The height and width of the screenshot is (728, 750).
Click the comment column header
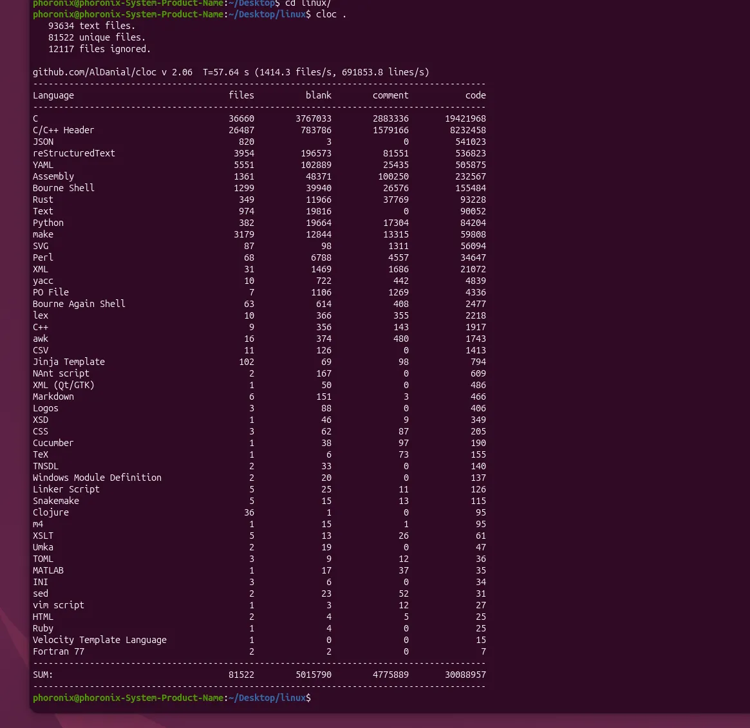coord(391,95)
